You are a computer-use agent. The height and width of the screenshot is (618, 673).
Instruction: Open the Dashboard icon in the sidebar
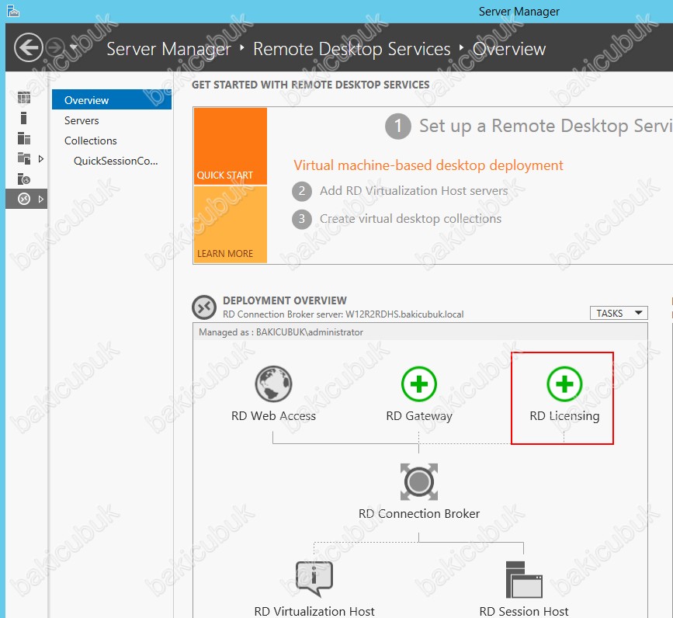tap(24, 98)
